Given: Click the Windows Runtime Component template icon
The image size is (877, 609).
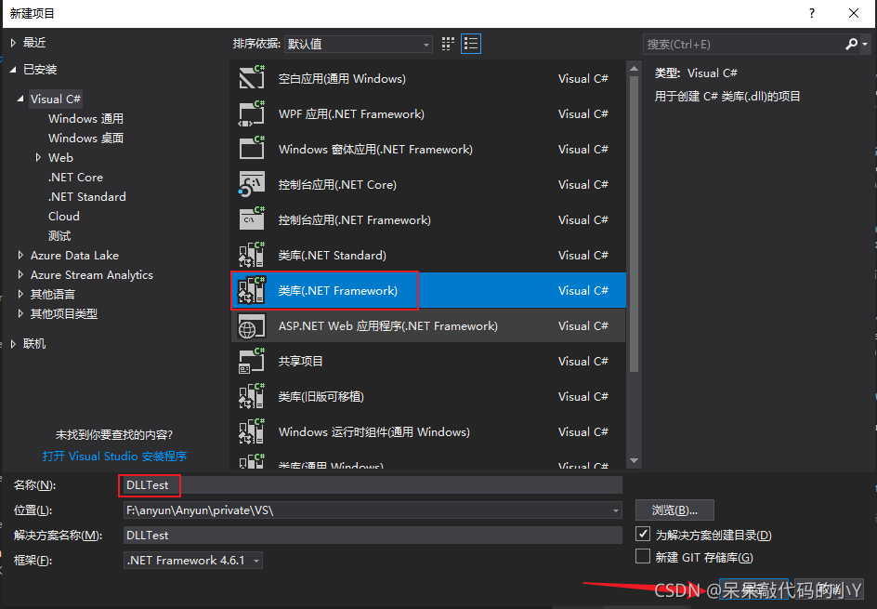Looking at the screenshot, I should coord(252,431).
